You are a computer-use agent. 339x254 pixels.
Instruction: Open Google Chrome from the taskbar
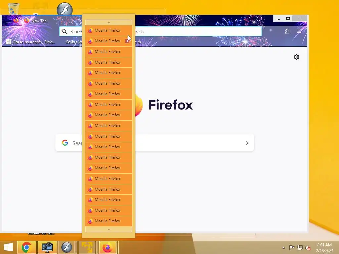[x=26, y=247]
